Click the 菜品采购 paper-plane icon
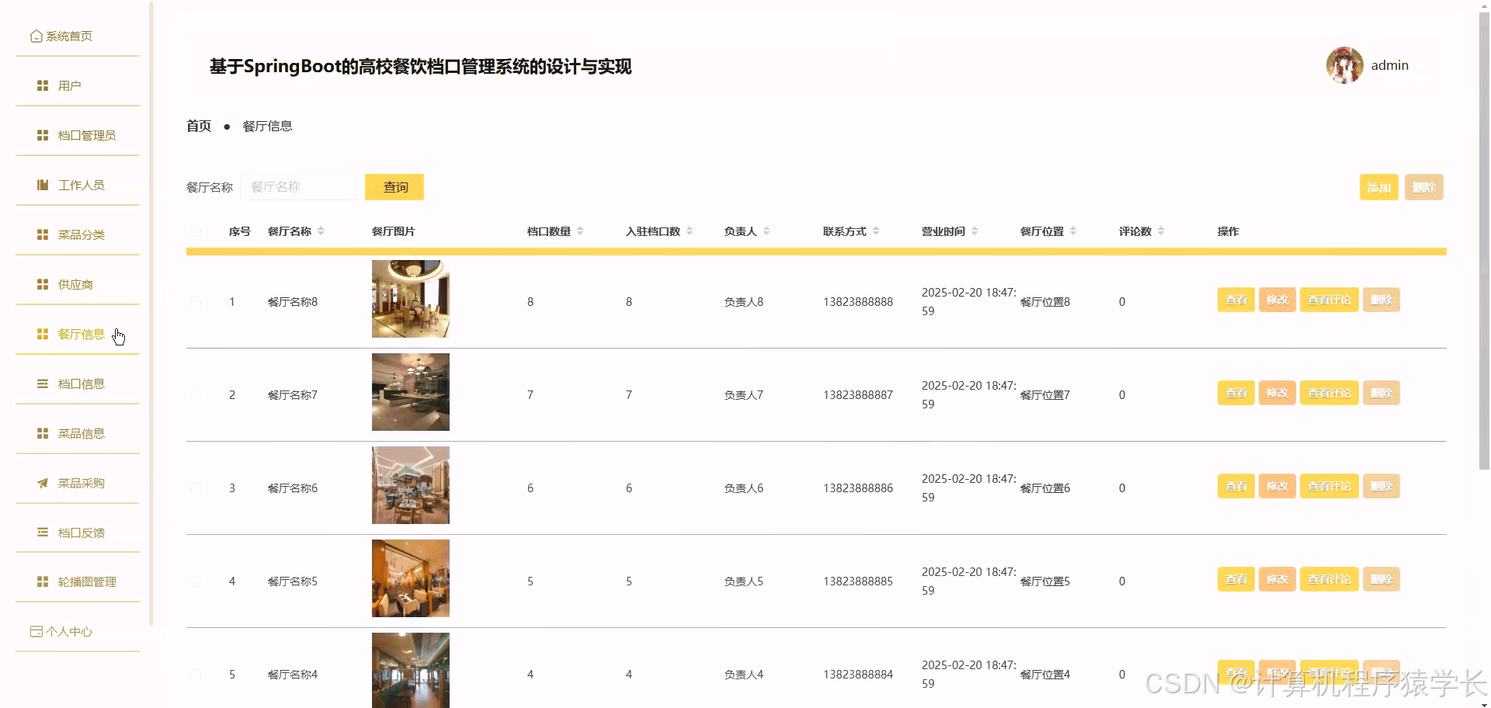 click(x=42, y=483)
